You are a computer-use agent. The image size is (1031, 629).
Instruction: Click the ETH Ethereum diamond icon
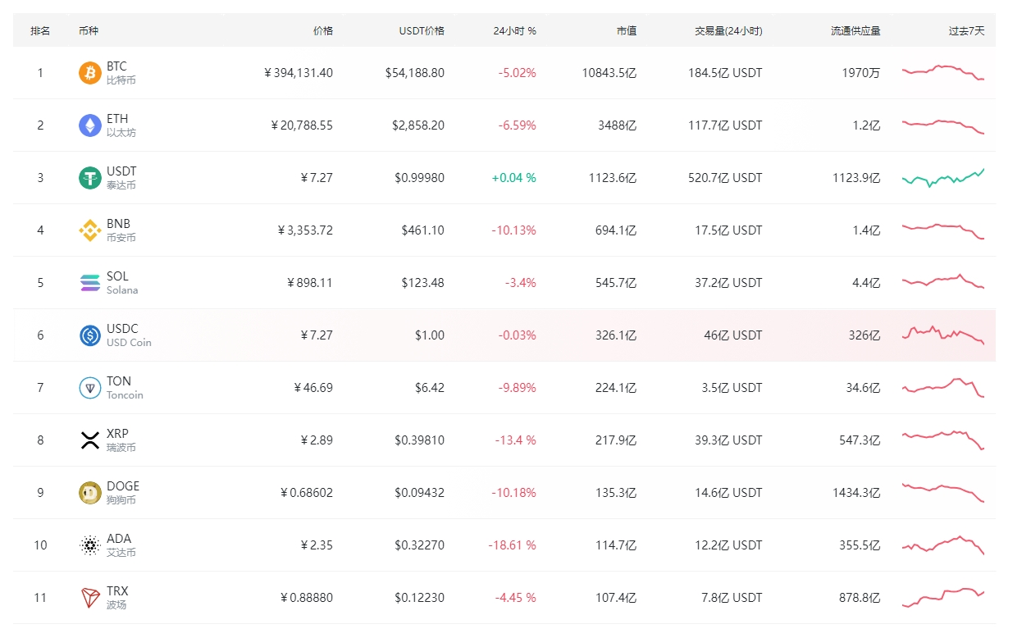tap(89, 125)
